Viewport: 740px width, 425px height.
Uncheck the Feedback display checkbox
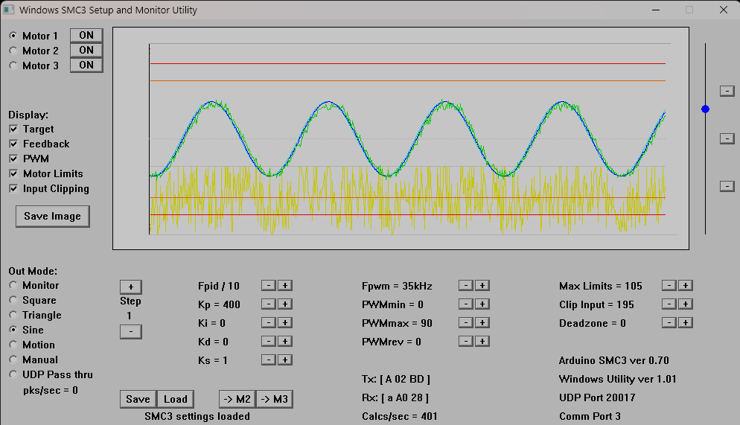point(13,144)
